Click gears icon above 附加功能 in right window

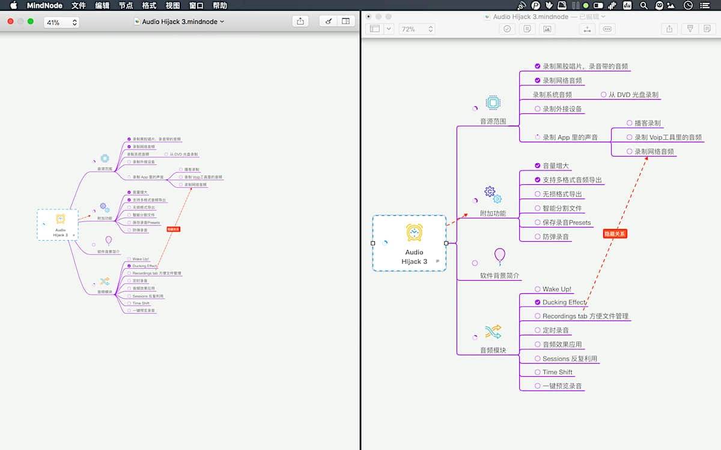point(493,194)
